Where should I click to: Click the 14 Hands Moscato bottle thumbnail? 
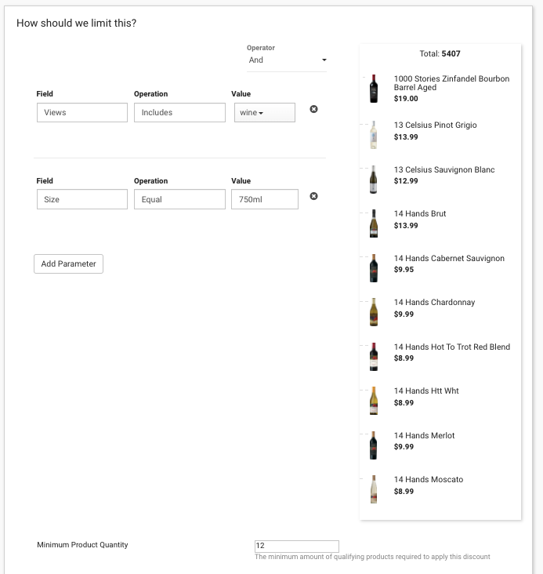pos(373,489)
